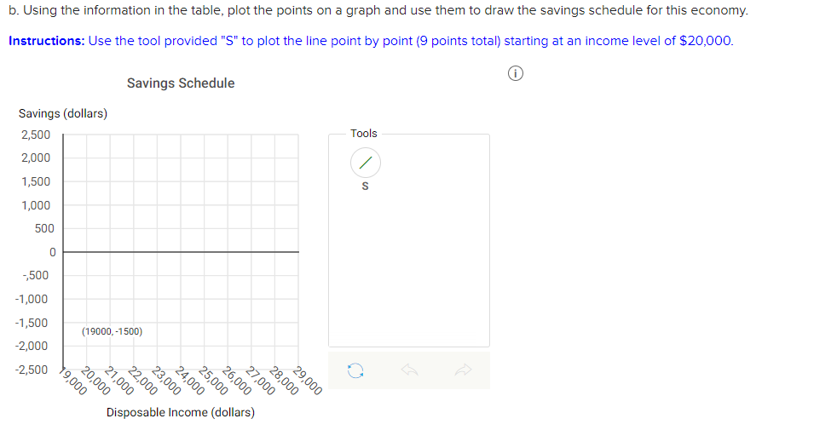This screenshot has height=430, width=837.
Task: Open the info icon above the graph
Action: point(515,73)
